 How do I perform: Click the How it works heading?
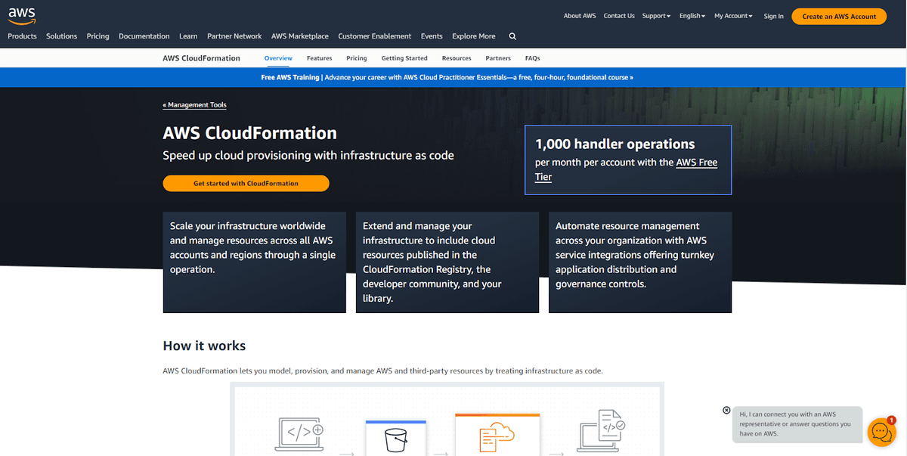tap(204, 346)
